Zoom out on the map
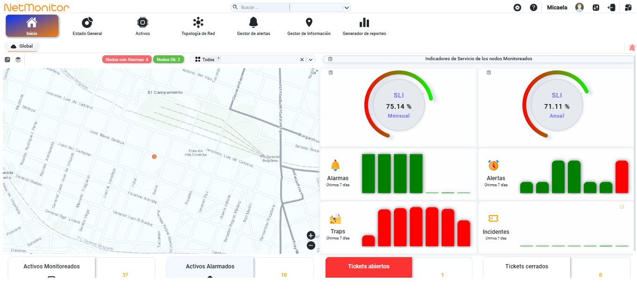Image resolution: width=637 pixels, height=294 pixels. click(x=311, y=245)
